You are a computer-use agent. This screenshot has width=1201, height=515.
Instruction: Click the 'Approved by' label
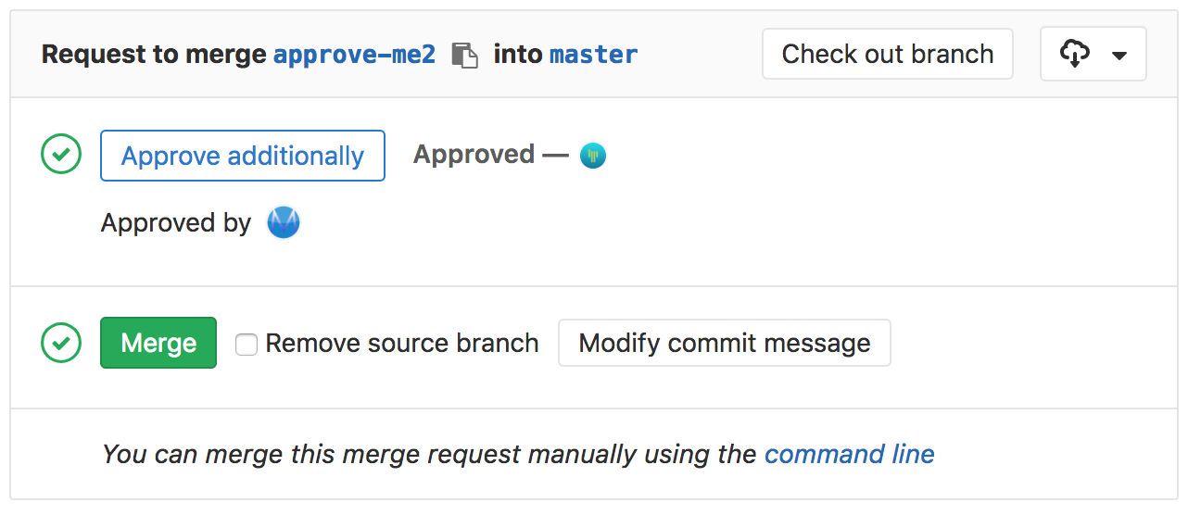coord(176,223)
